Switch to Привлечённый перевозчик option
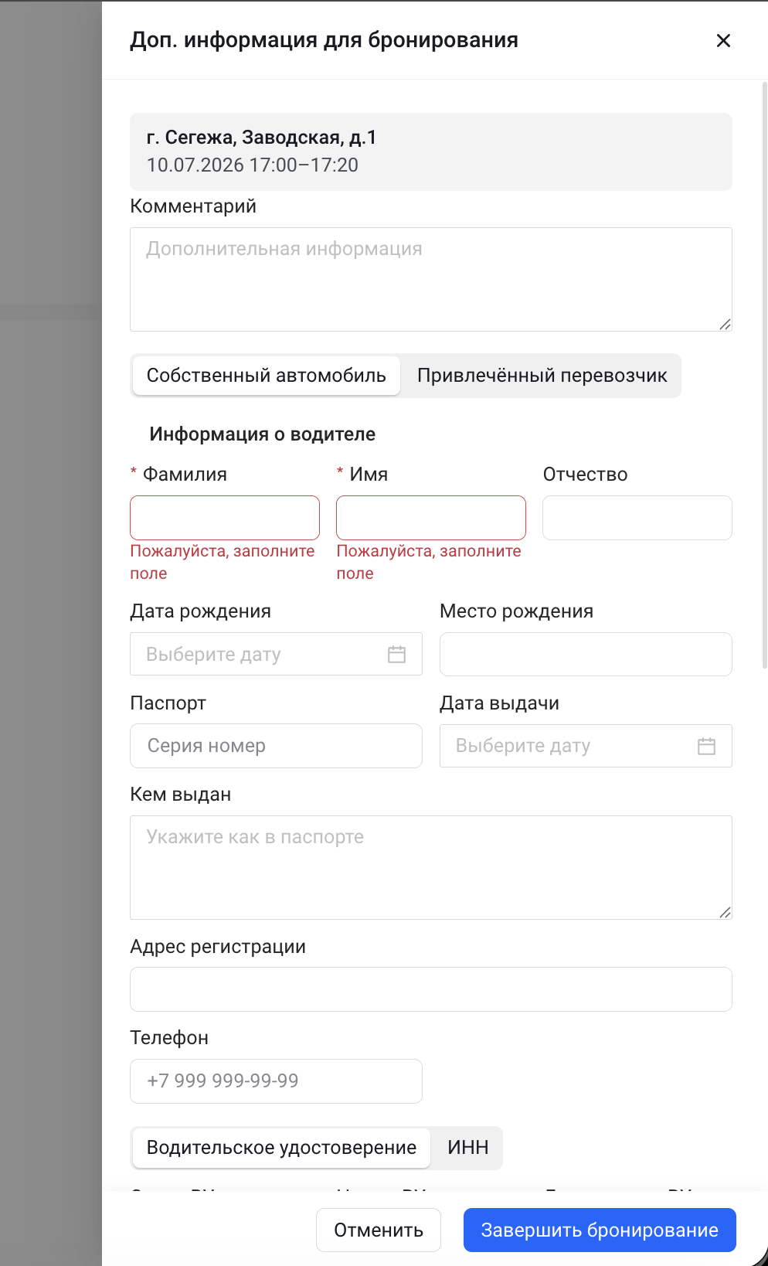Image resolution: width=768 pixels, height=1266 pixels. 542,376
